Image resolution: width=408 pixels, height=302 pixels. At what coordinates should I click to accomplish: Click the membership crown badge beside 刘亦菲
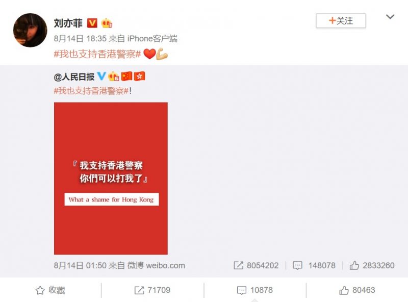point(107,23)
